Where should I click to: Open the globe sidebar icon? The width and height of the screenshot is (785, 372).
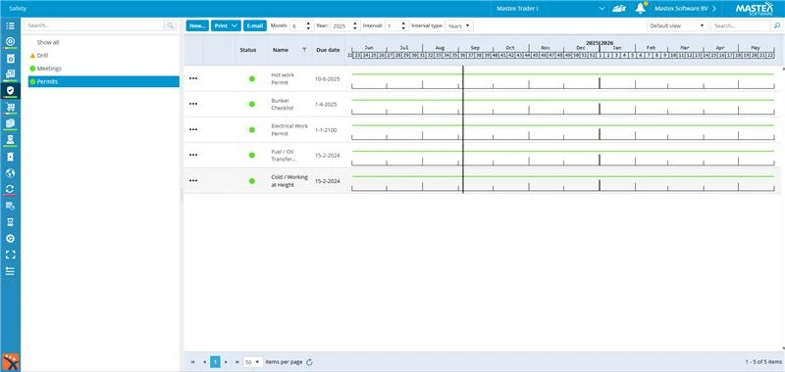(10, 172)
